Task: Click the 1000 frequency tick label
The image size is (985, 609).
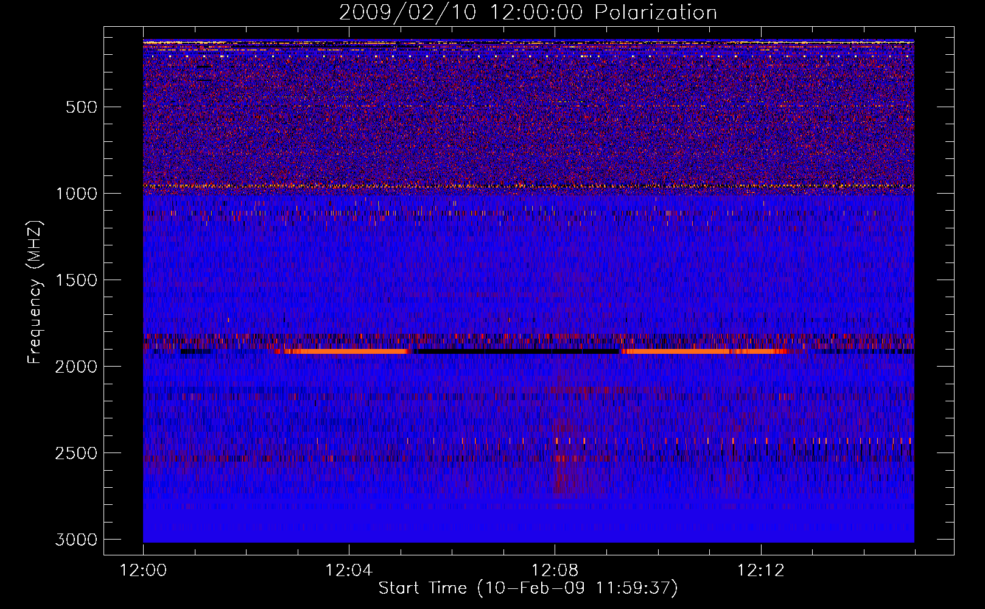Action: pyautogui.click(x=76, y=194)
